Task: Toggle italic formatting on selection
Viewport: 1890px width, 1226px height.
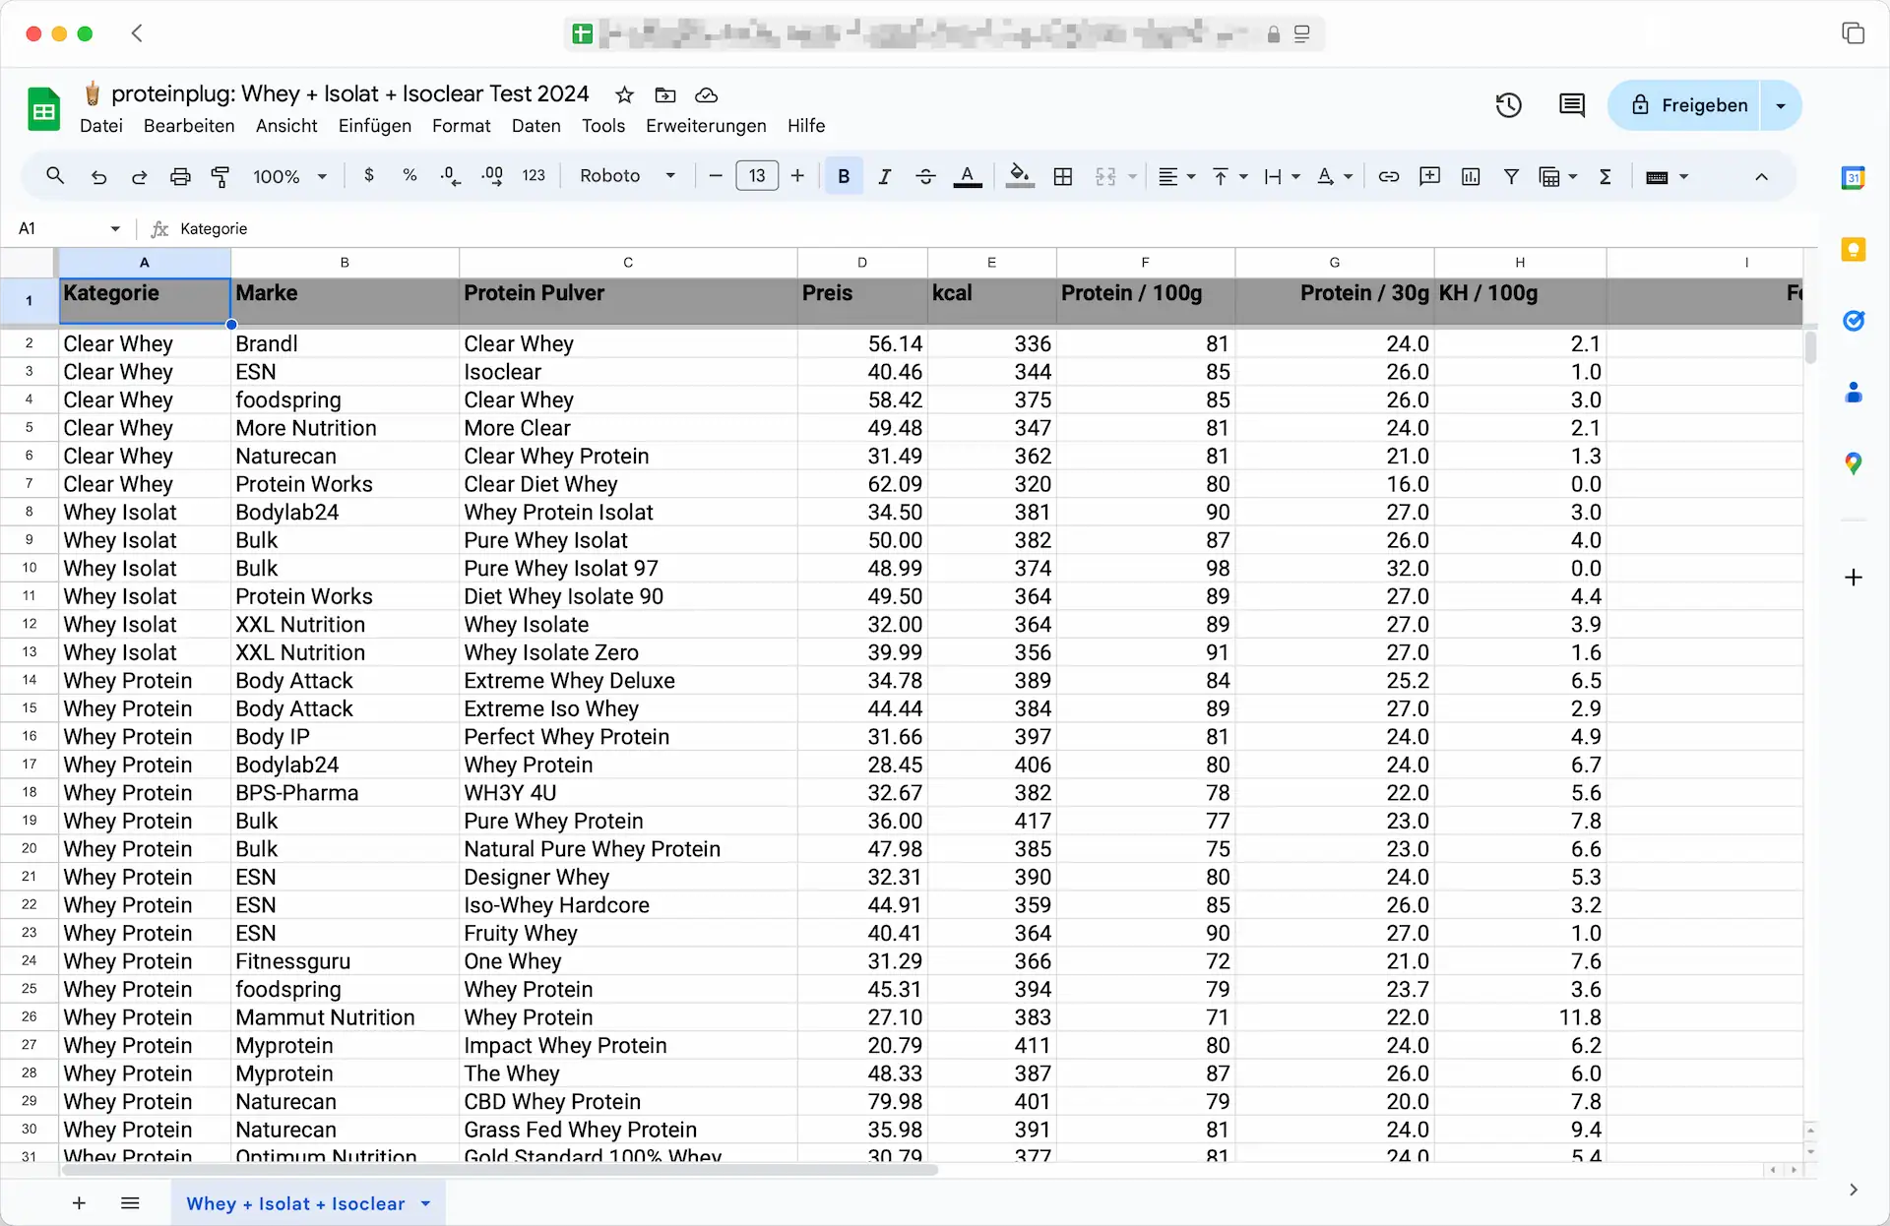Action: (884, 176)
